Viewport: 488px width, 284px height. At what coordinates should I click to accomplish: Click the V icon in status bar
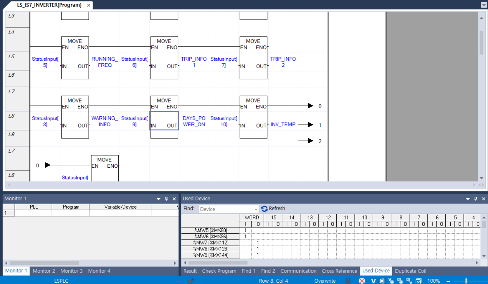[373, 281]
